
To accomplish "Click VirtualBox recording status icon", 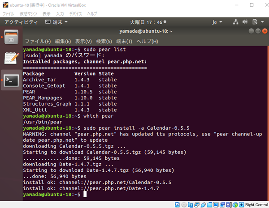I will pyautogui.click(x=222, y=204).
